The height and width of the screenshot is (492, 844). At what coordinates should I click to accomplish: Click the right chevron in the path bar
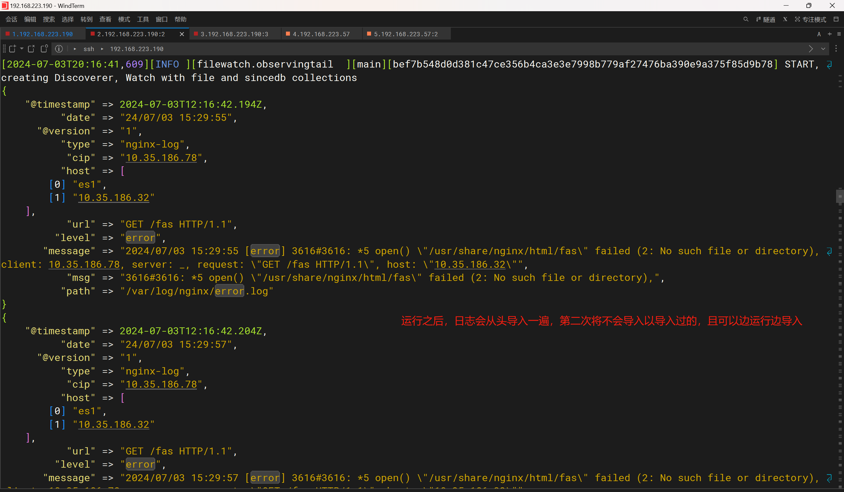tap(810, 49)
